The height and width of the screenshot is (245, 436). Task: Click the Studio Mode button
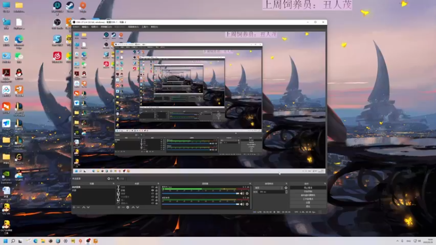(x=308, y=199)
